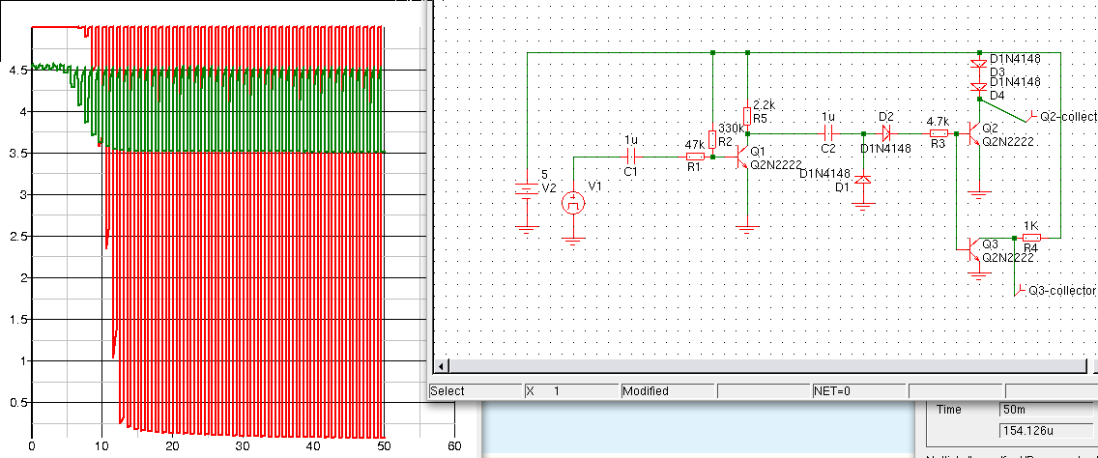This screenshot has height=458, width=1098.
Task: Click the V1 pulse source symbol
Action: pyautogui.click(x=573, y=202)
